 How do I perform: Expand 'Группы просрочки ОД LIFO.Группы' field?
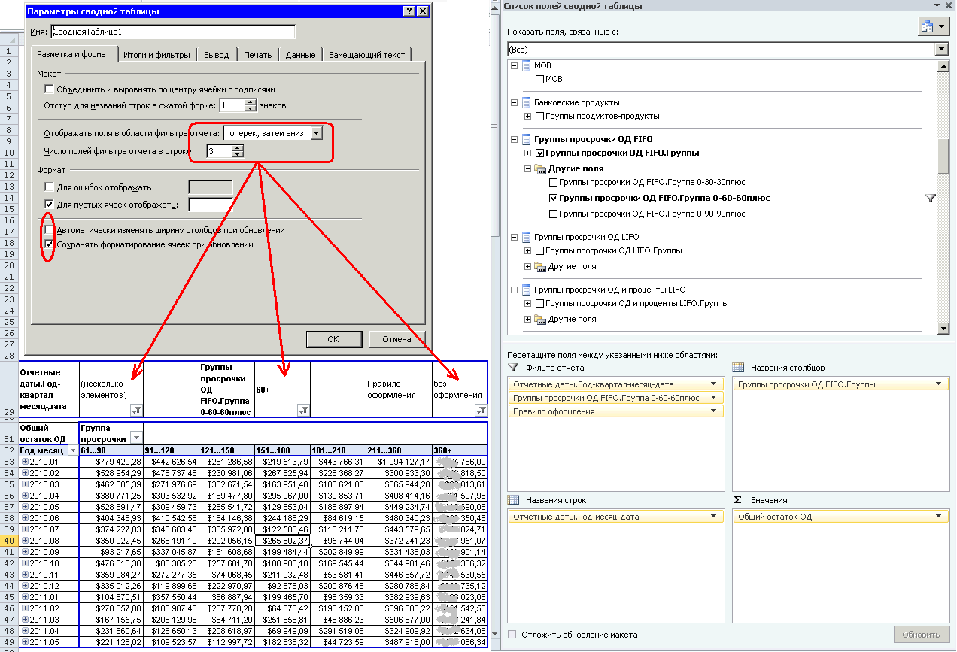528,251
